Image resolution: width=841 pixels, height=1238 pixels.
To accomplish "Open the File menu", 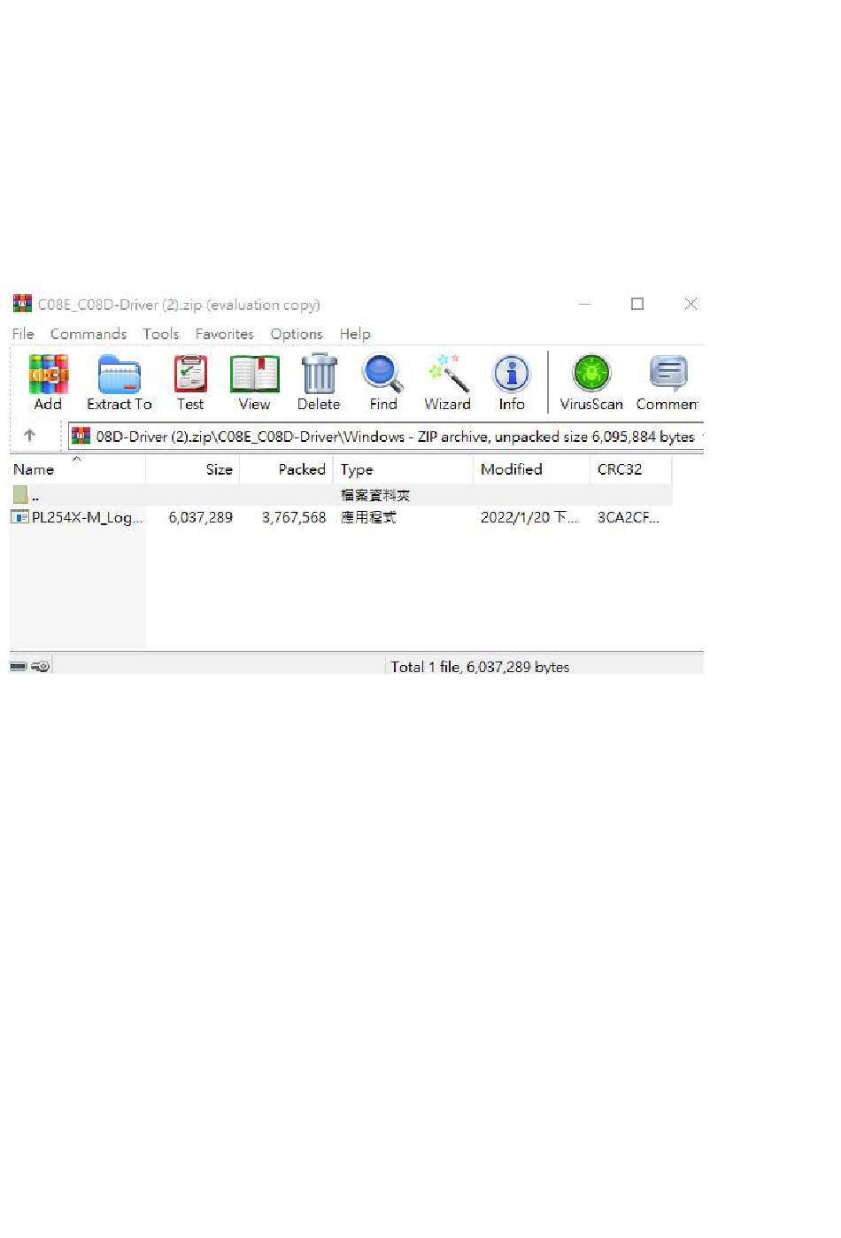I will (x=23, y=334).
